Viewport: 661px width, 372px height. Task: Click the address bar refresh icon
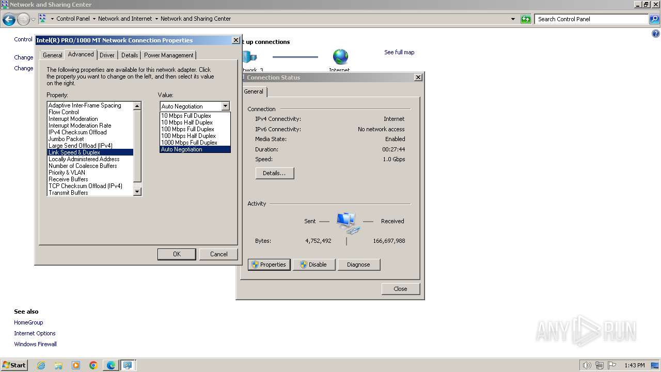[526, 19]
